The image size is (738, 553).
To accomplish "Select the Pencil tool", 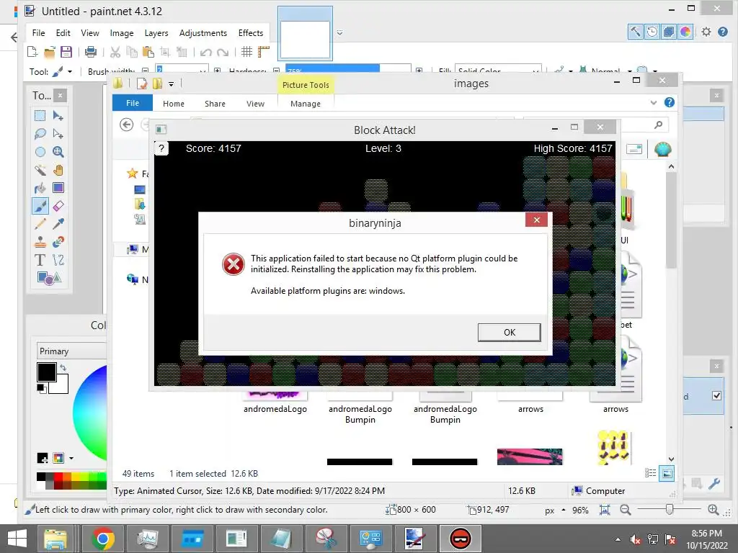I will point(40,224).
